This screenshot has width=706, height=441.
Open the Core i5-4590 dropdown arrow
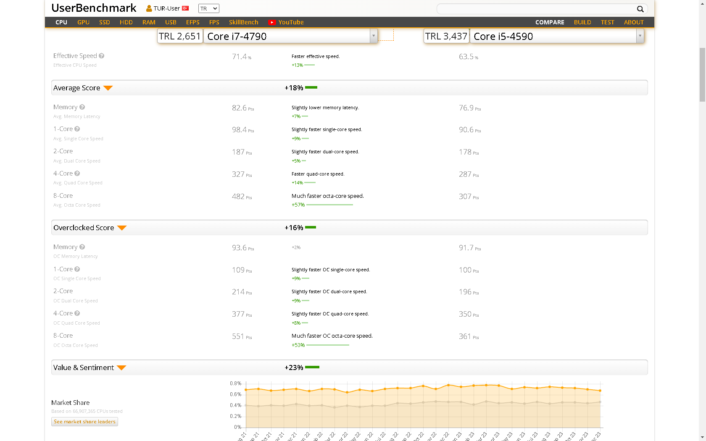click(640, 36)
